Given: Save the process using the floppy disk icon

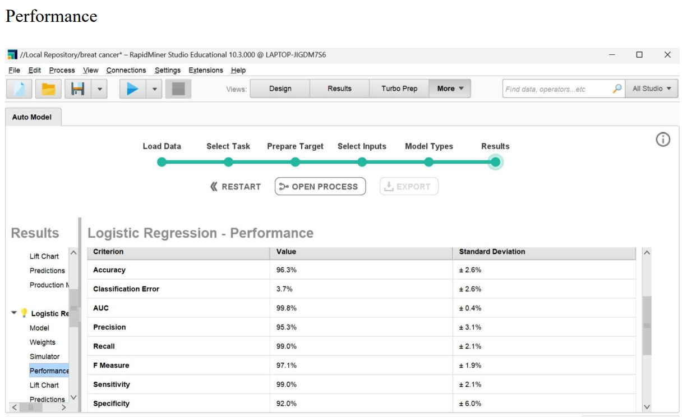Looking at the screenshot, I should pos(77,89).
